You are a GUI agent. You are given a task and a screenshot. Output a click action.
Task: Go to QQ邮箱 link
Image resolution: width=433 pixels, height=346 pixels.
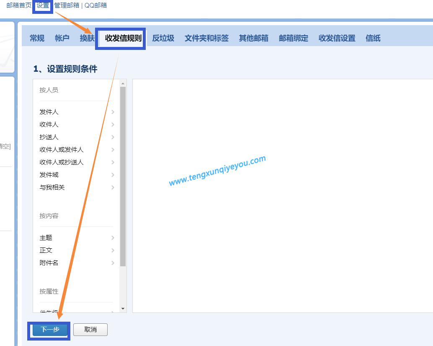coord(95,5)
